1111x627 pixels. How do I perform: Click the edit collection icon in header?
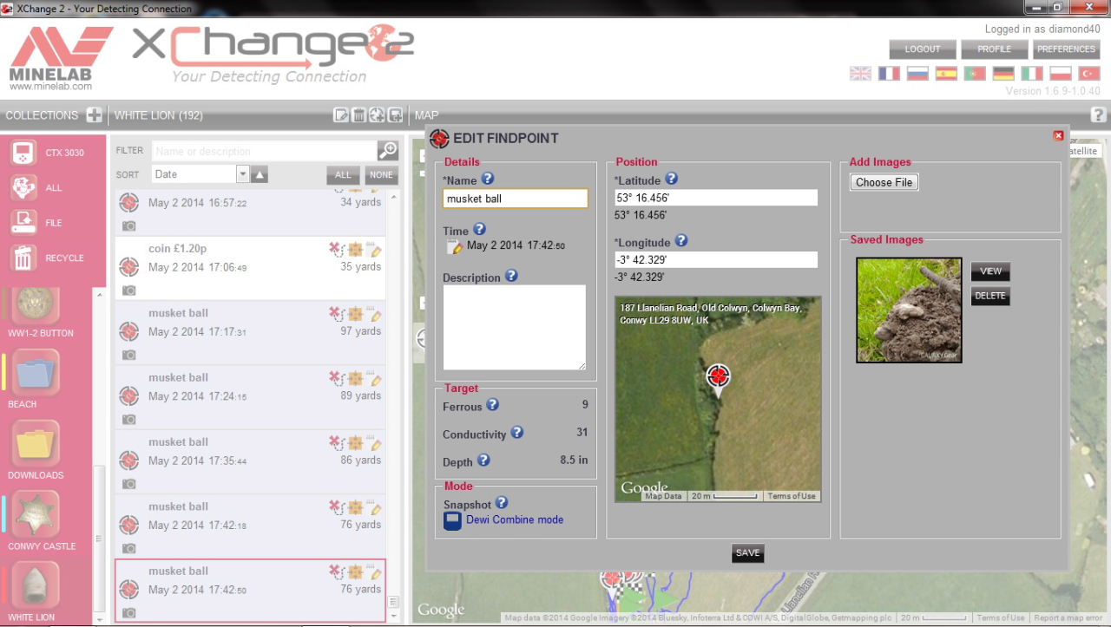point(341,115)
